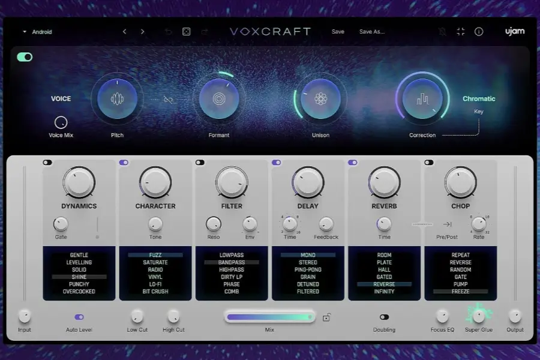
Task: Activate the Super Glue sparkle icon
Action: [479, 314]
